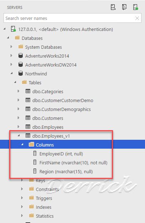Click the Databases folder icon
The width and height of the screenshot is (145, 223).
[x=17, y=38]
